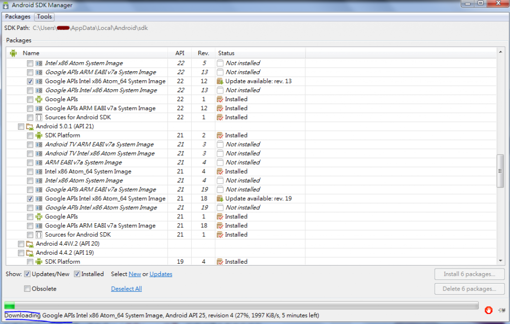Open the Tools menu
510x324 pixels.
coord(44,16)
